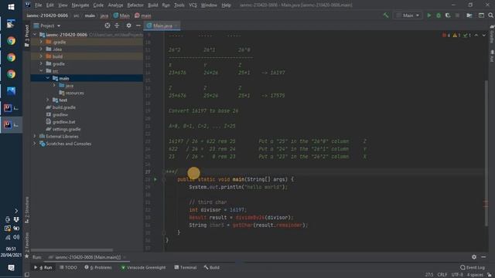This screenshot has width=495, height=278.
Task: Open the Search Everywhere magnifier icon
Action: (490, 15)
